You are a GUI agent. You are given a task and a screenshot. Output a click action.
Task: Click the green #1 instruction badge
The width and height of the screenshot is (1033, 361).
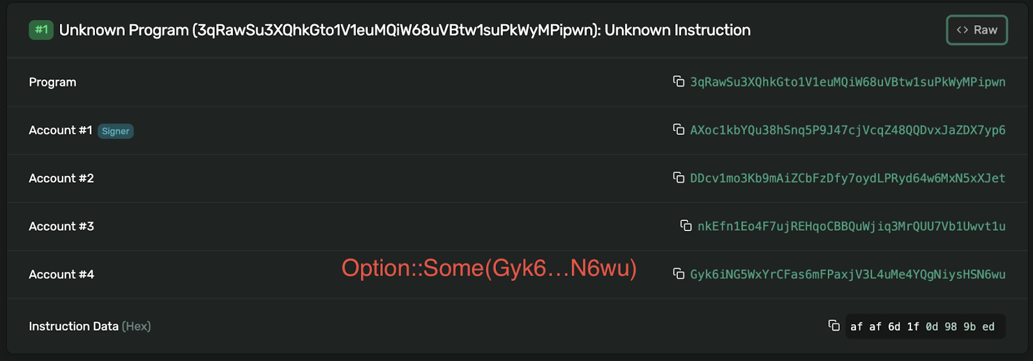41,30
